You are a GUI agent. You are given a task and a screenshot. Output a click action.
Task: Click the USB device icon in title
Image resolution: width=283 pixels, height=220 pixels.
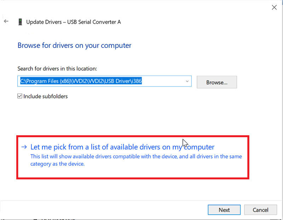(20, 22)
